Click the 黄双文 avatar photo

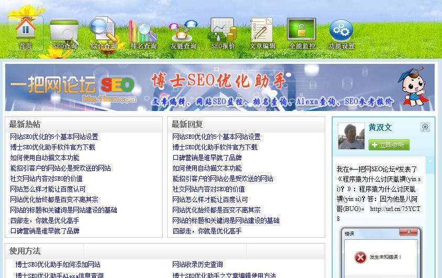click(351, 136)
